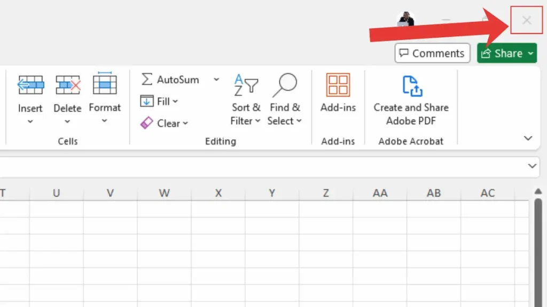Image resolution: width=547 pixels, height=307 pixels.
Task: Click Create and Share Adobe PDF
Action: [x=410, y=85]
